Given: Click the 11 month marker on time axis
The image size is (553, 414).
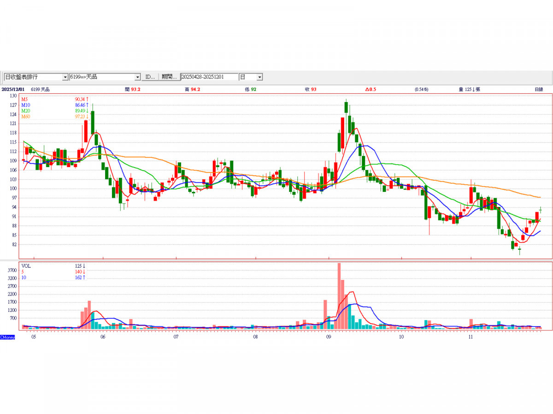Looking at the screenshot, I should click(x=471, y=337).
